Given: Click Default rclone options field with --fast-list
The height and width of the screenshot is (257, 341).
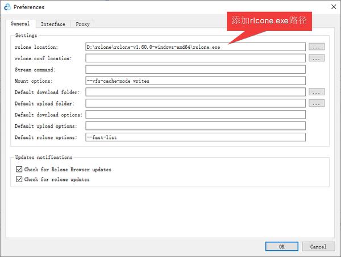Looking at the screenshot, I should click(x=196, y=137).
